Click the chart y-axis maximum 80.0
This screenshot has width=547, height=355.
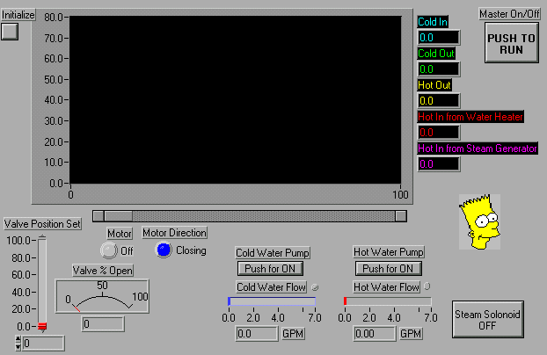point(54,17)
